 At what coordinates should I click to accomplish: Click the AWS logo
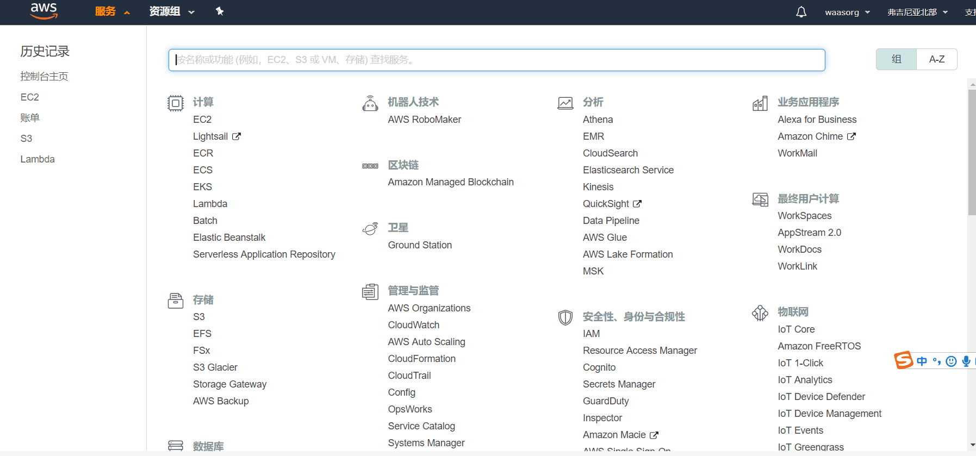[43, 11]
